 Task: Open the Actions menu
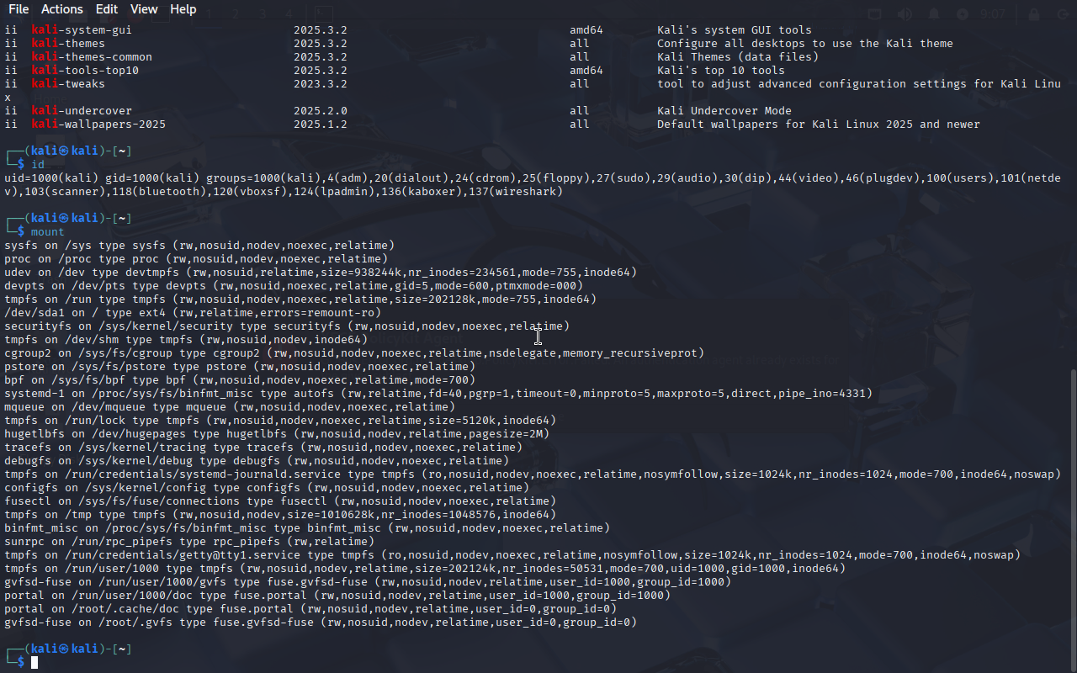click(x=62, y=9)
